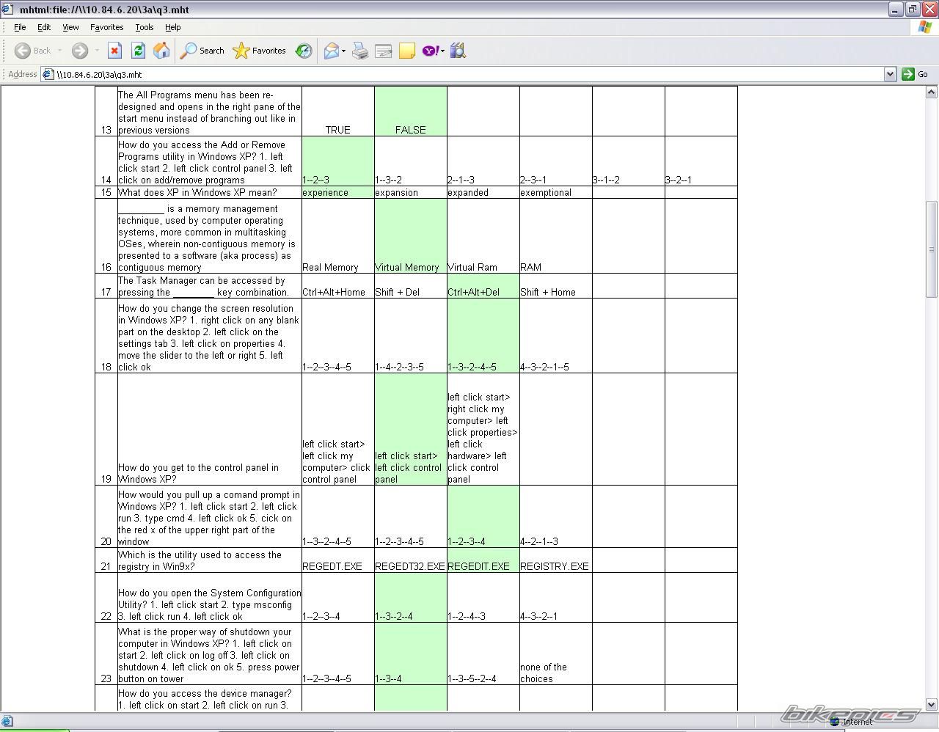This screenshot has width=939, height=732.
Task: Click the 'FALSE' cell in row 13
Action: [x=411, y=111]
